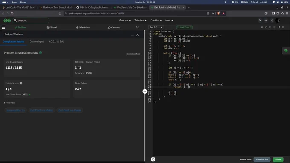This screenshot has height=163, width=290.
Task: Open the first Solve Next problem chip
Action: click(15, 110)
